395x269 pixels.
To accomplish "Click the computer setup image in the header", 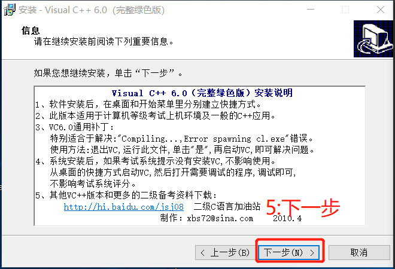I will [x=373, y=39].
